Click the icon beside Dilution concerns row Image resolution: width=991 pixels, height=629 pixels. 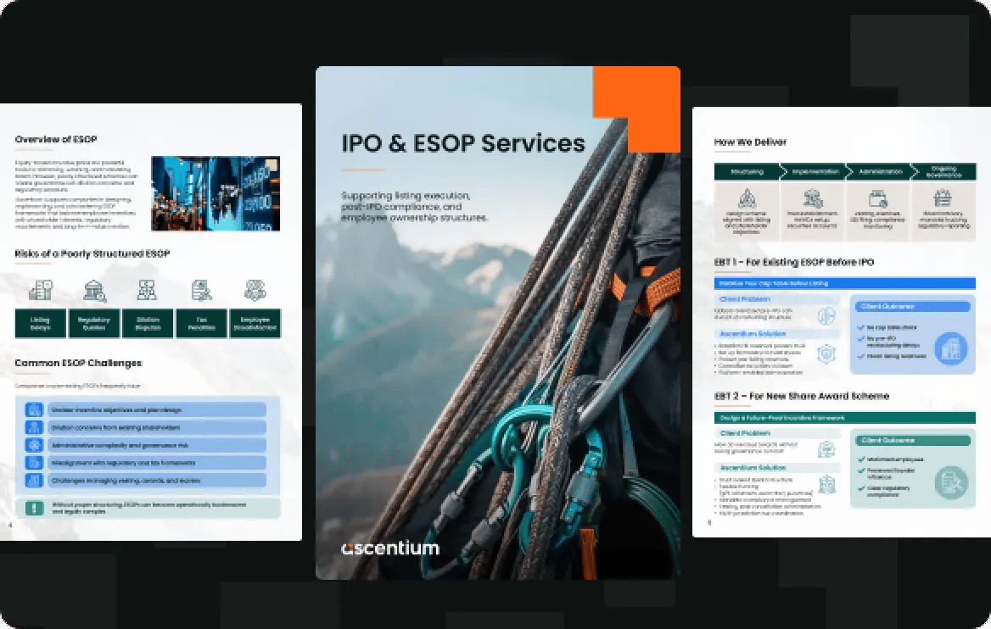point(33,427)
